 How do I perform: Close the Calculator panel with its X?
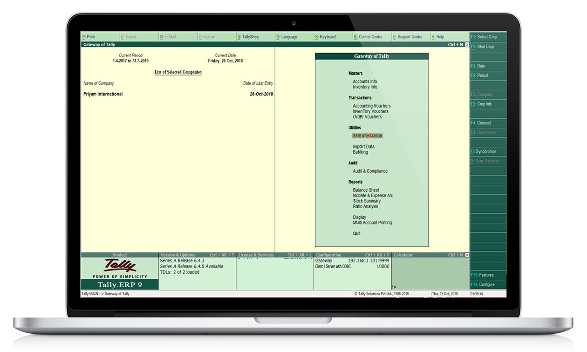(467, 255)
